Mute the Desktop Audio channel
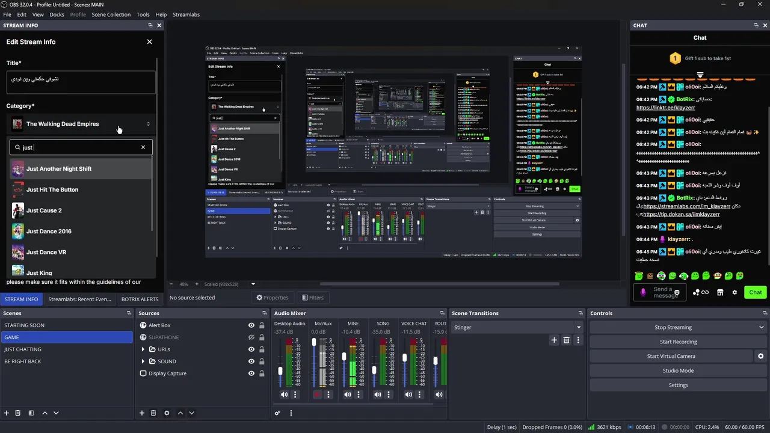 [x=284, y=395]
